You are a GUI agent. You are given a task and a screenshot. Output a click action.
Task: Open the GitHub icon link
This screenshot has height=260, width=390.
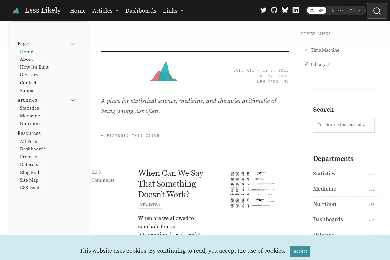click(x=274, y=10)
